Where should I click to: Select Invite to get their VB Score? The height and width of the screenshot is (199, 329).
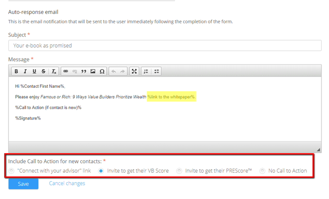[101, 171]
